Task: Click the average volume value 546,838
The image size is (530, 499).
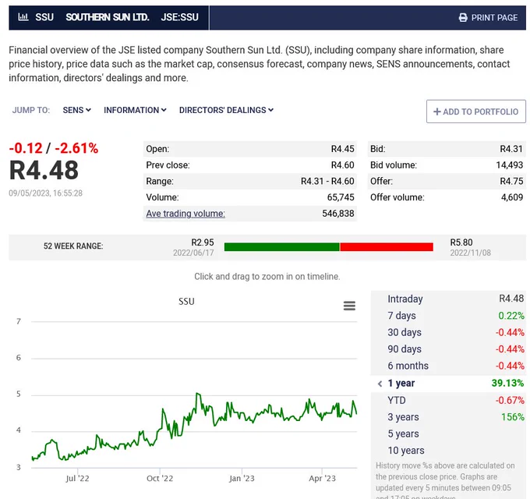Action: coord(338,214)
